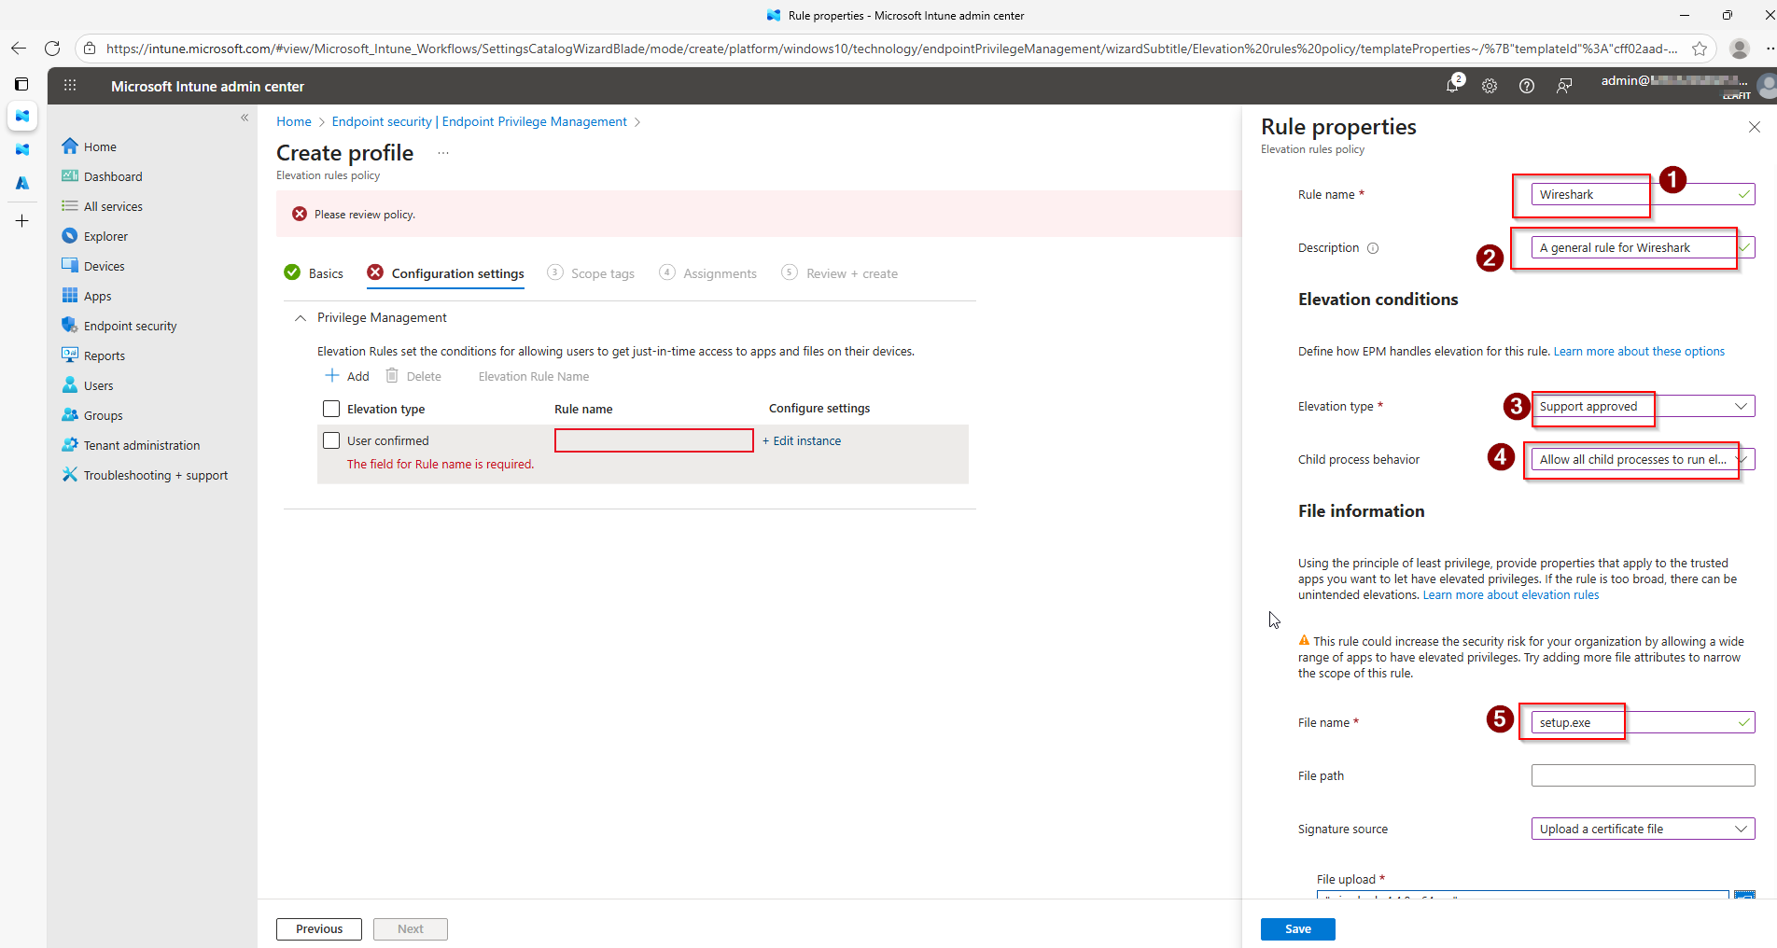Open the settings gear in Intune header
Viewport: 1777px width, 948px height.
pyautogui.click(x=1490, y=86)
